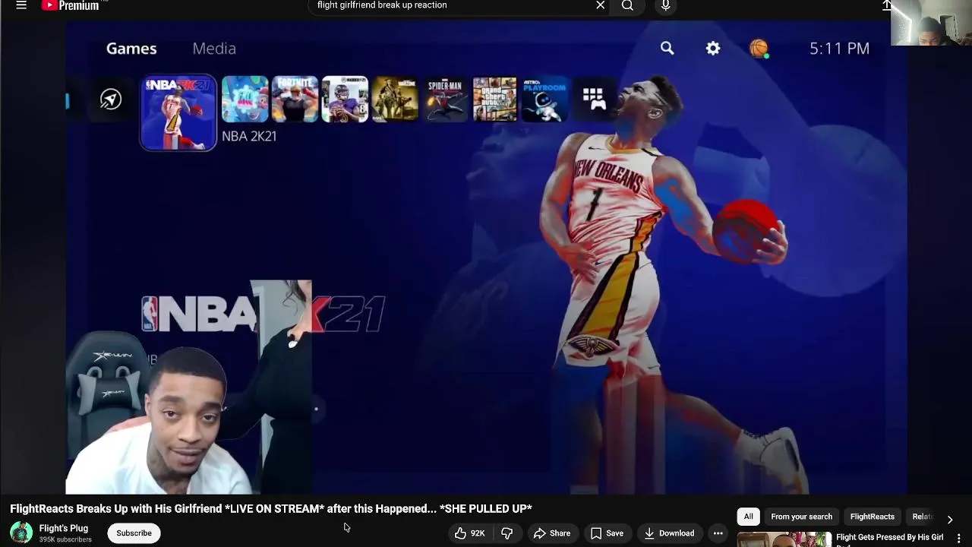The image size is (972, 547).
Task: Share the video via Share button
Action: click(551, 533)
